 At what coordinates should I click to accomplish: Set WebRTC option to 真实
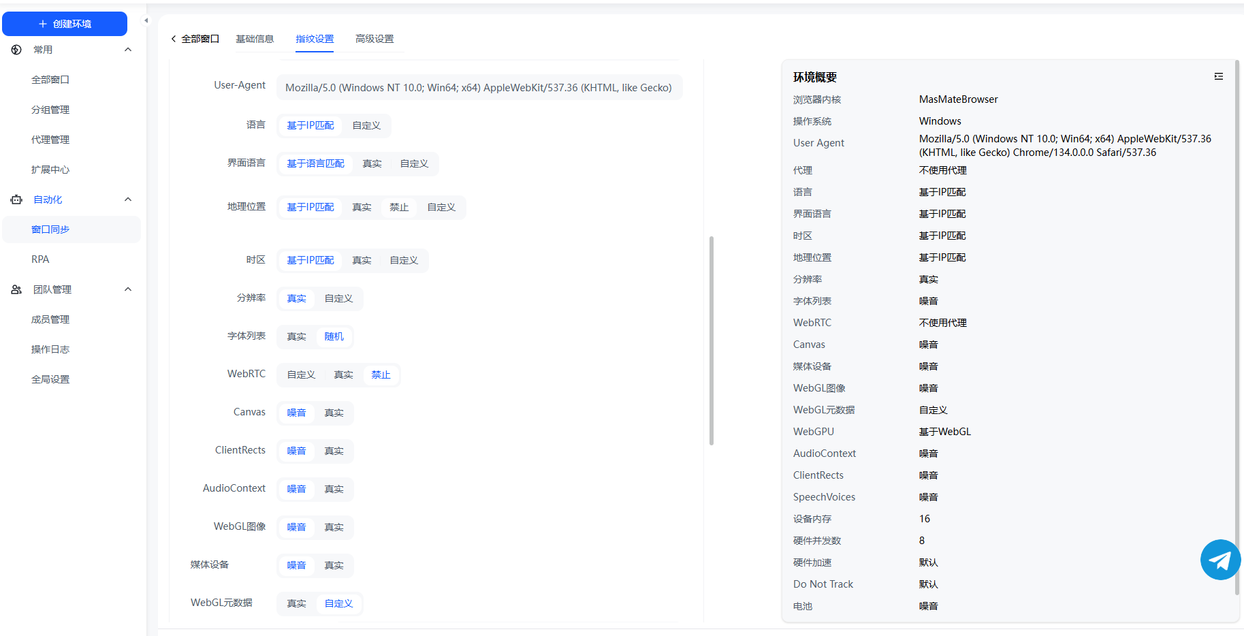click(x=343, y=375)
